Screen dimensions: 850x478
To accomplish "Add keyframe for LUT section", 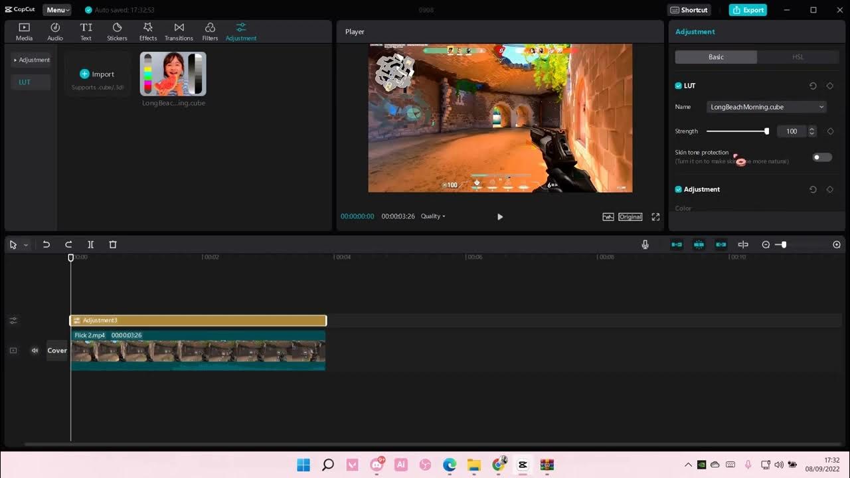I will pyautogui.click(x=830, y=86).
